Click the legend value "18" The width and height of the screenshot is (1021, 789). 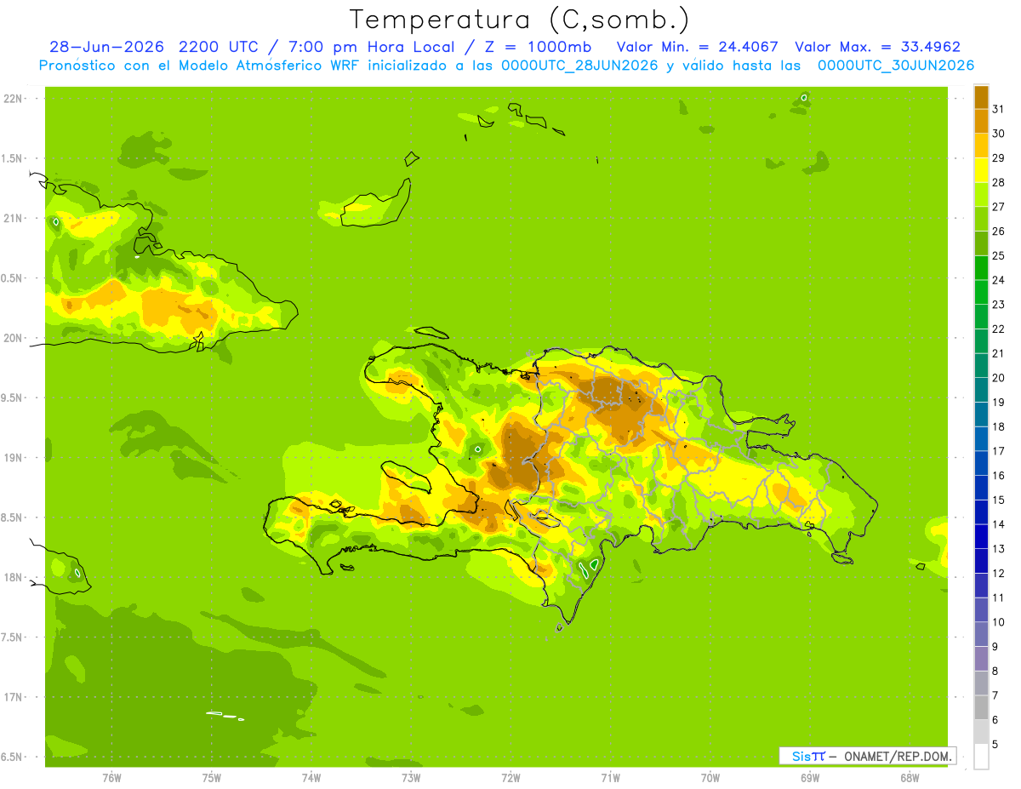coord(999,426)
